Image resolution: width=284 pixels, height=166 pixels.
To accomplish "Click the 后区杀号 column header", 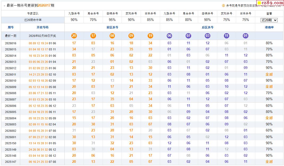I will (x=207, y=27).
